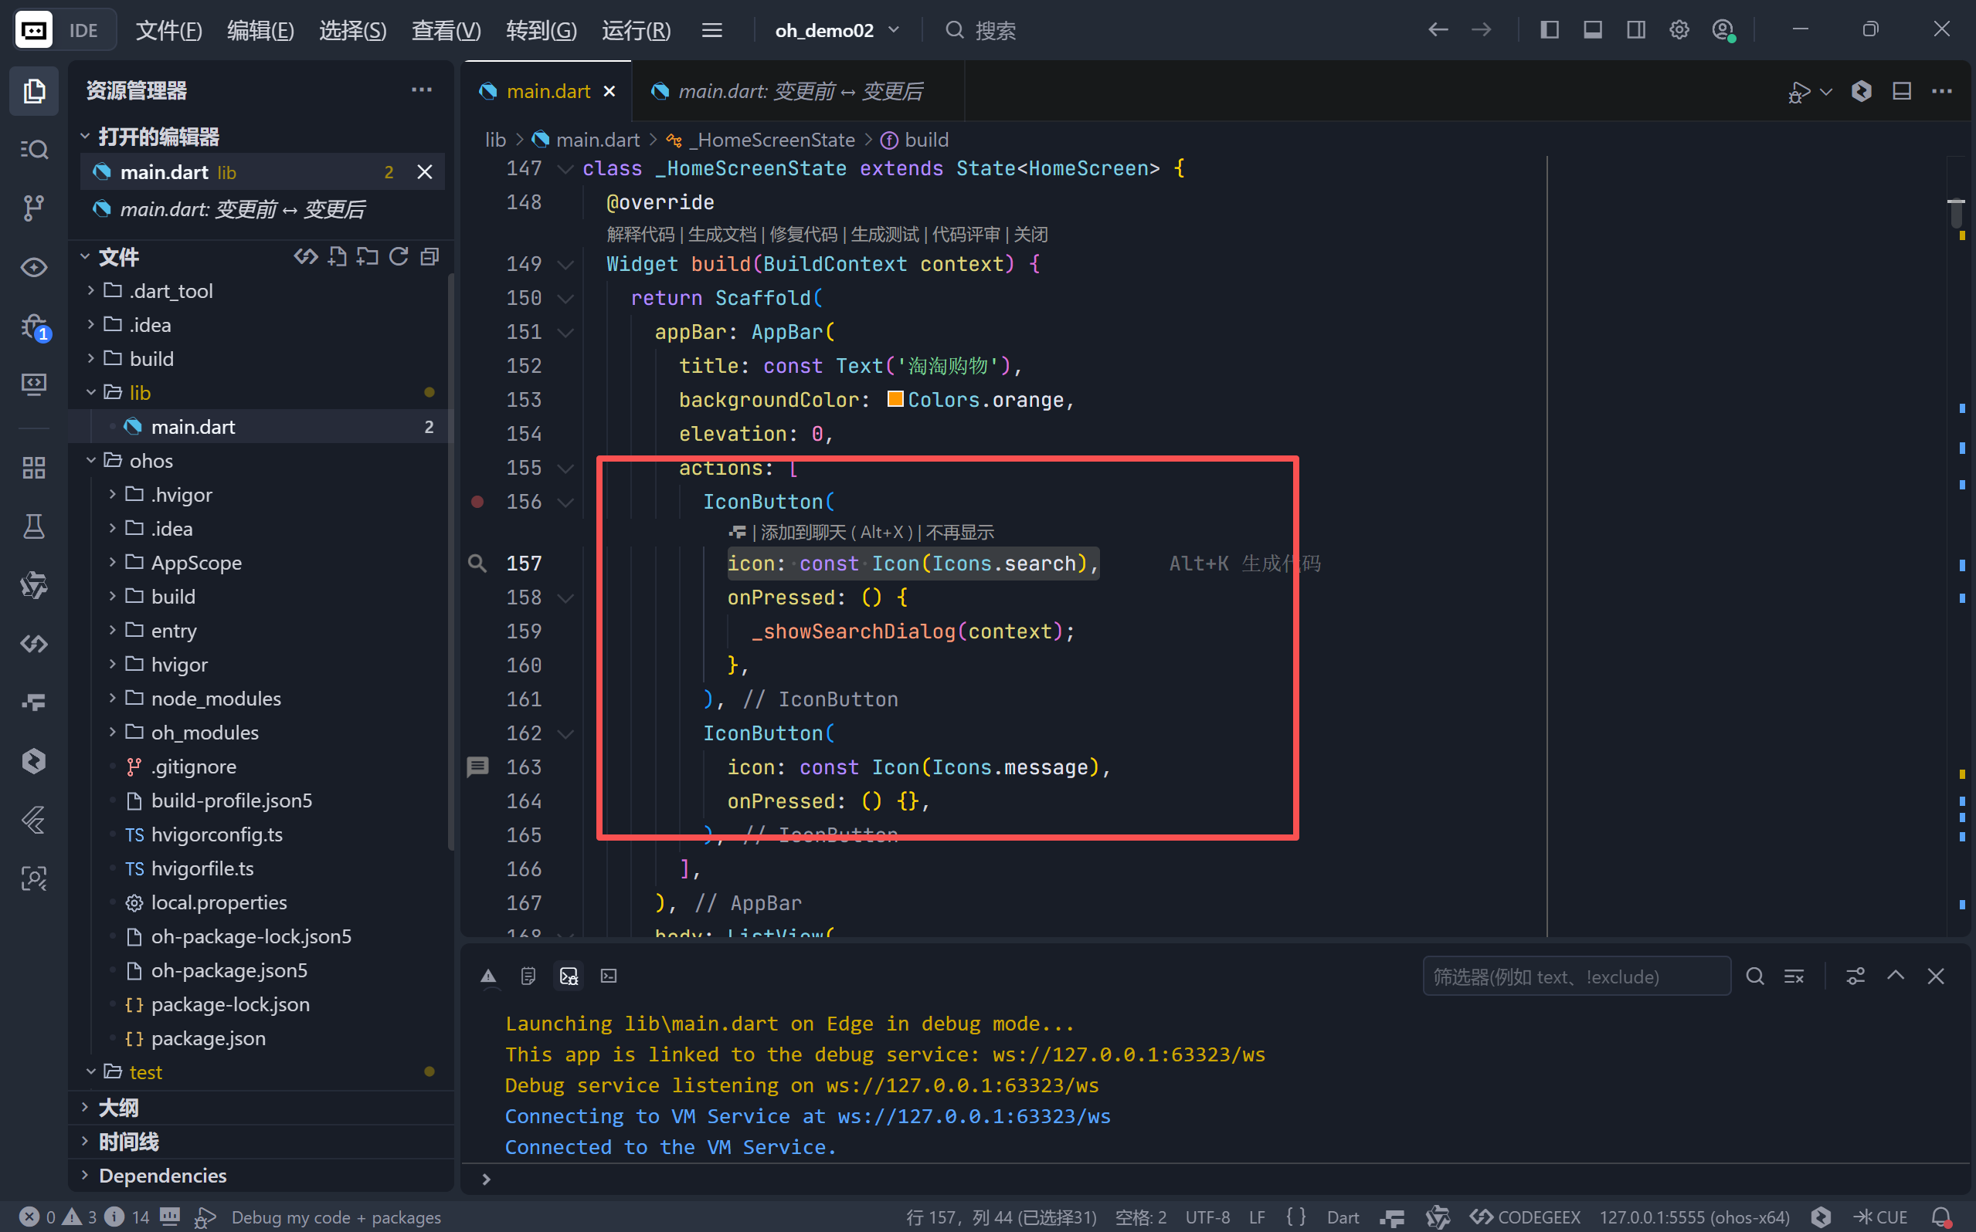Click the split editor icon in the editor toolbar
Screen dimensions: 1976x1232
coord(1901,91)
